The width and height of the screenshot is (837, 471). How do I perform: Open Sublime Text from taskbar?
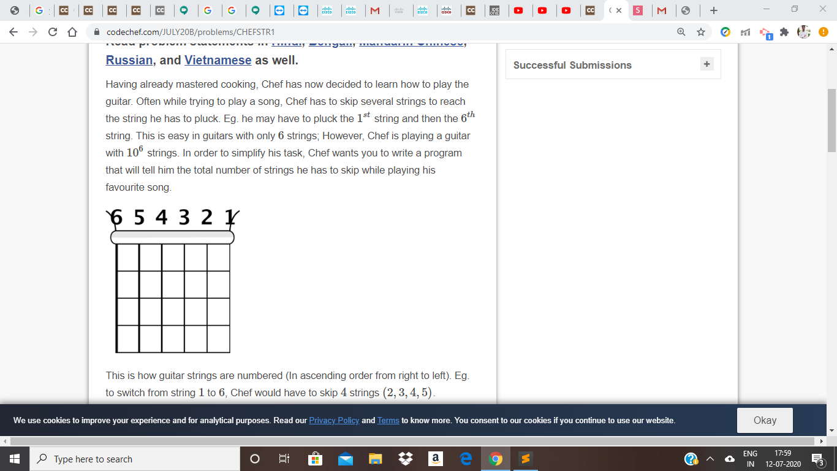tap(526, 459)
